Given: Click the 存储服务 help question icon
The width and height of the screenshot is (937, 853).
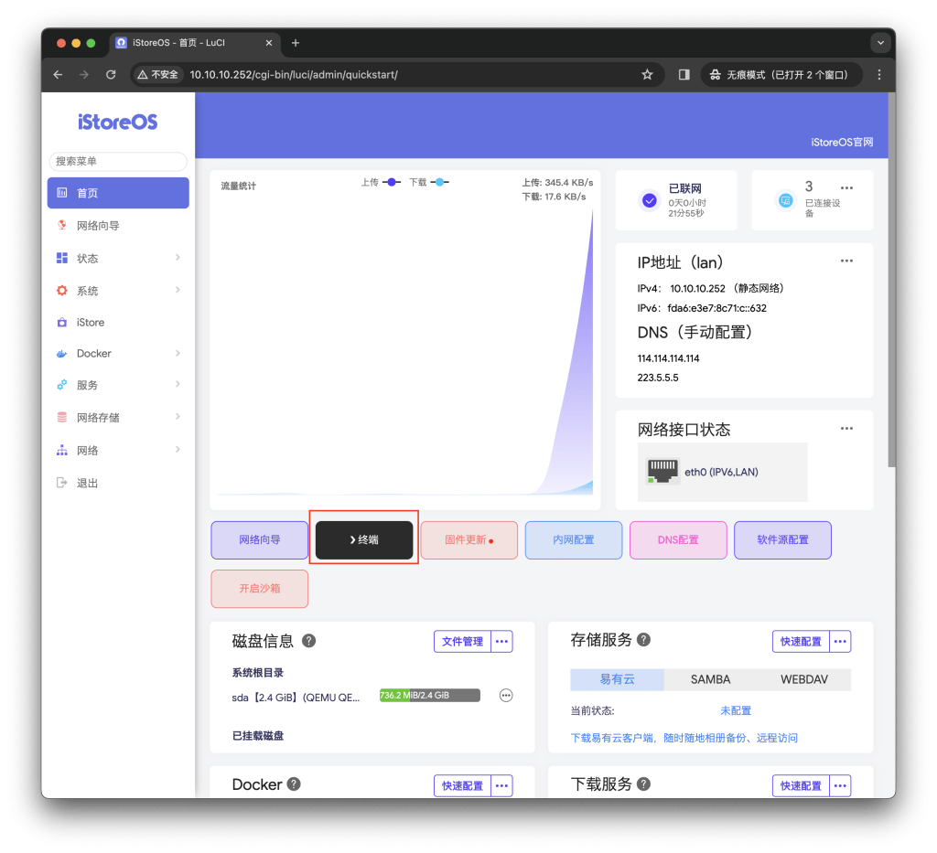Looking at the screenshot, I should click(x=643, y=640).
